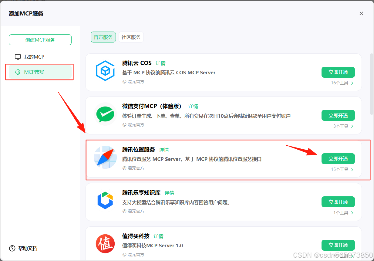This screenshot has height=261, width=374.
Task: Click the puzzle icon beside MCP市场
Action: pos(18,72)
